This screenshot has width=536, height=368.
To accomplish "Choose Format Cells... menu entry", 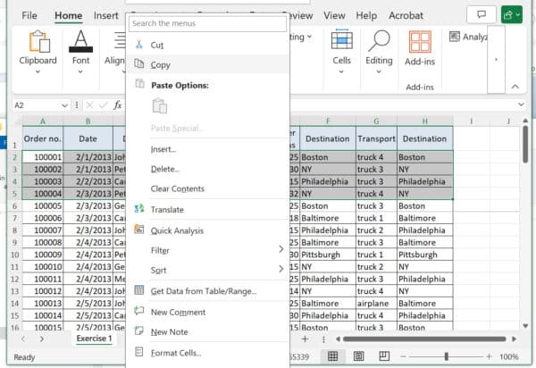I will (x=208, y=353).
